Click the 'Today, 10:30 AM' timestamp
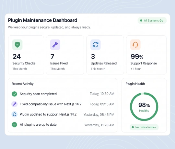The width and height of the screenshot is (175, 149). (x=102, y=94)
